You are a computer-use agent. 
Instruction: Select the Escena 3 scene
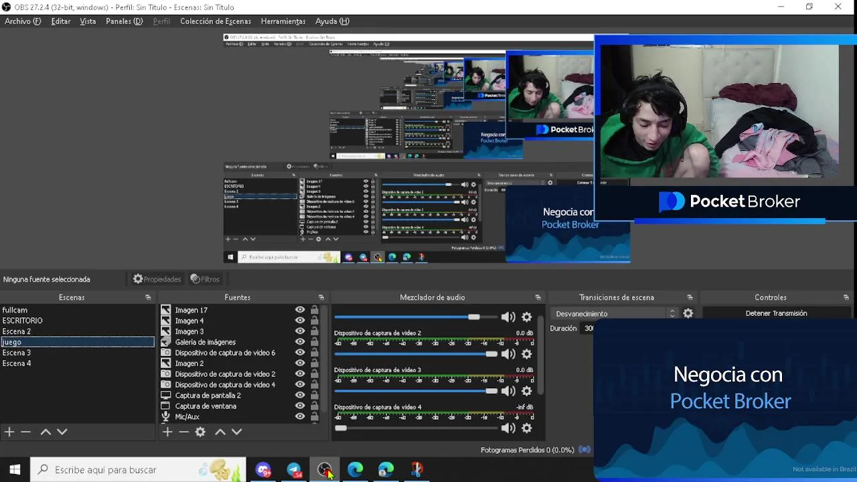(x=77, y=353)
